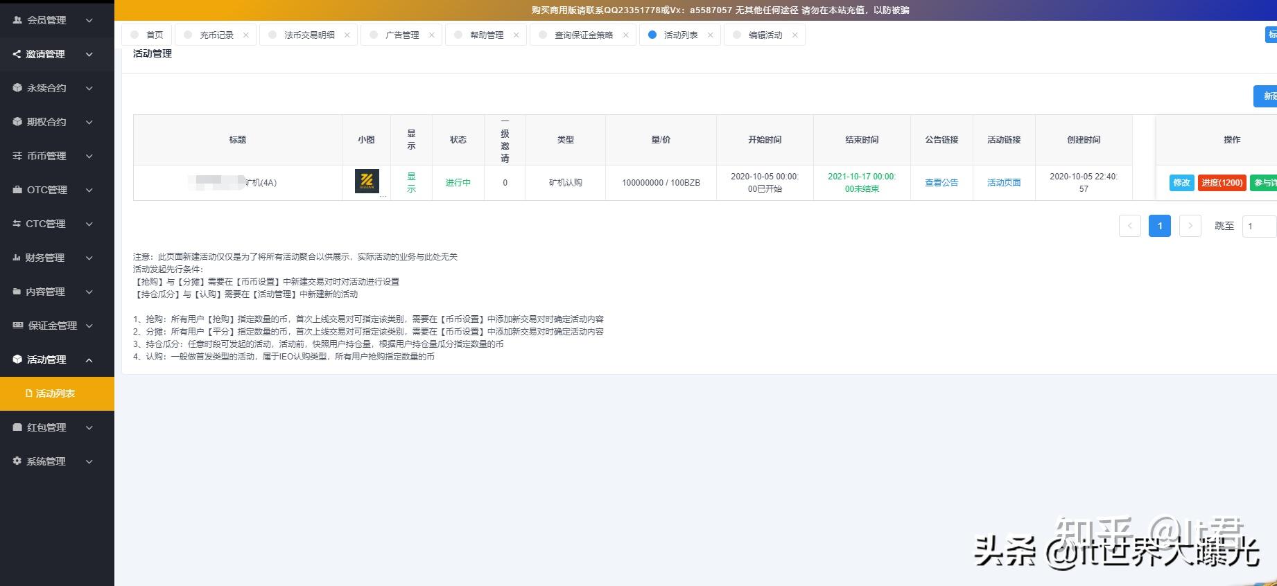Click the 跳至 page number input field
Screen dimensions: 1277x586
click(x=1259, y=227)
